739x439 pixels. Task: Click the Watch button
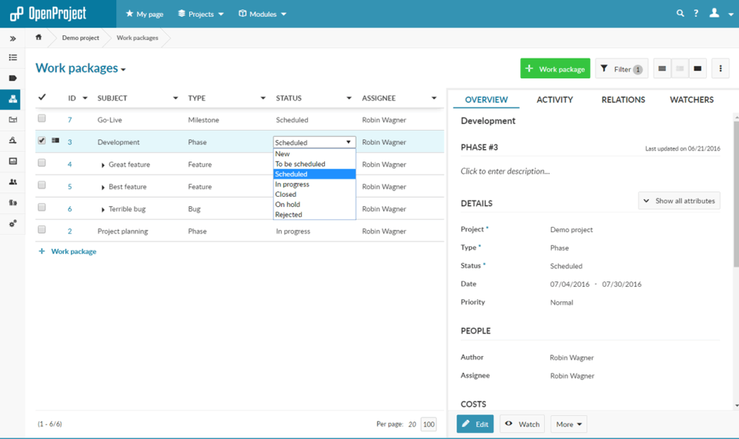point(522,424)
